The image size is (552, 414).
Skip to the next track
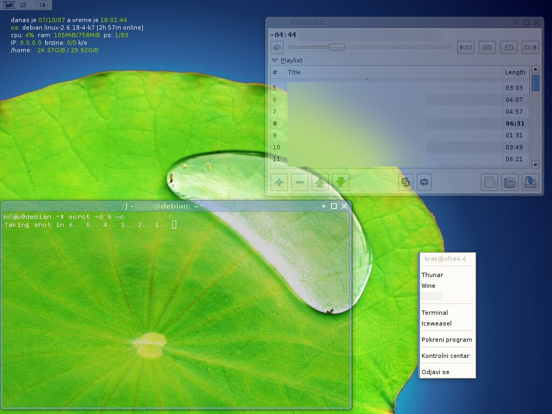(530, 47)
